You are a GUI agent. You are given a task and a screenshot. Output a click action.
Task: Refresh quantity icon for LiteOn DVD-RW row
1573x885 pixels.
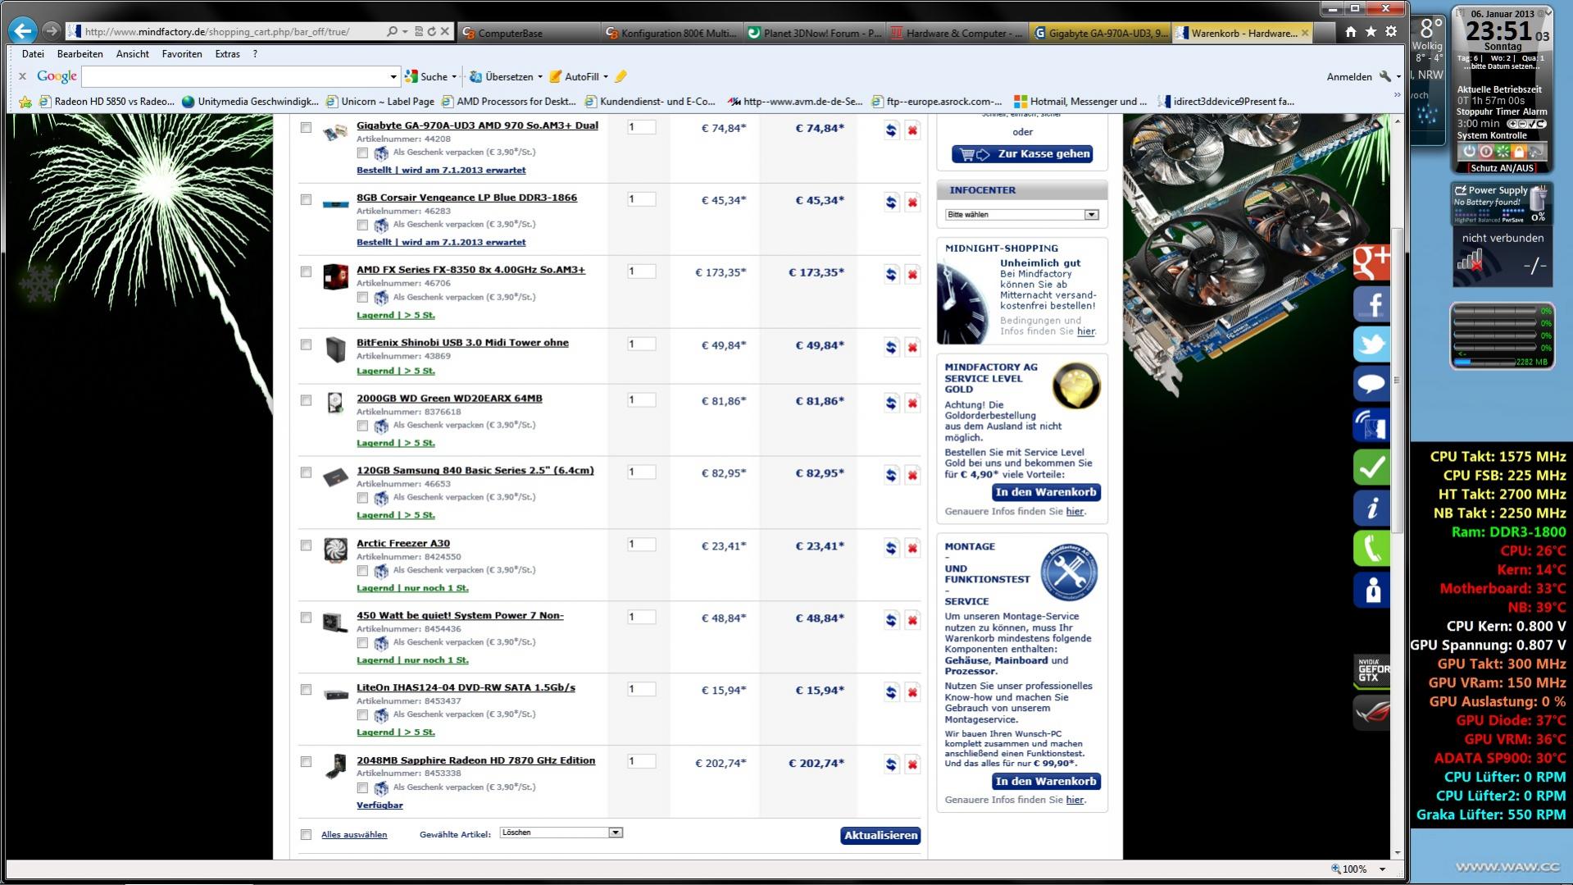pos(891,692)
